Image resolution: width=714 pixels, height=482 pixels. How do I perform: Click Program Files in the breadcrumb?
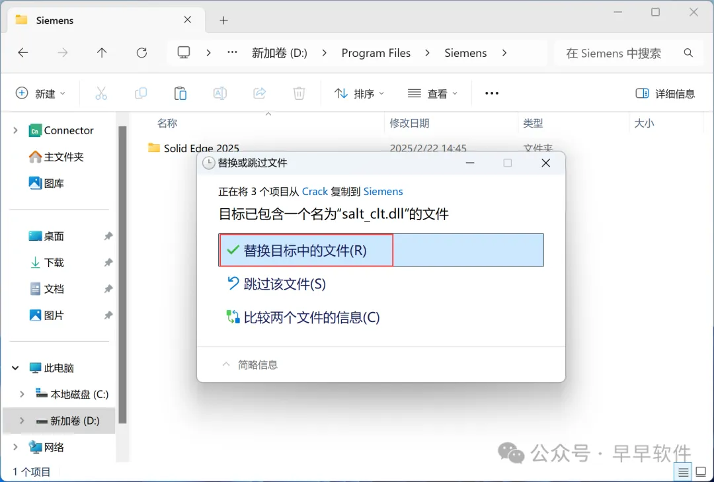(x=376, y=53)
